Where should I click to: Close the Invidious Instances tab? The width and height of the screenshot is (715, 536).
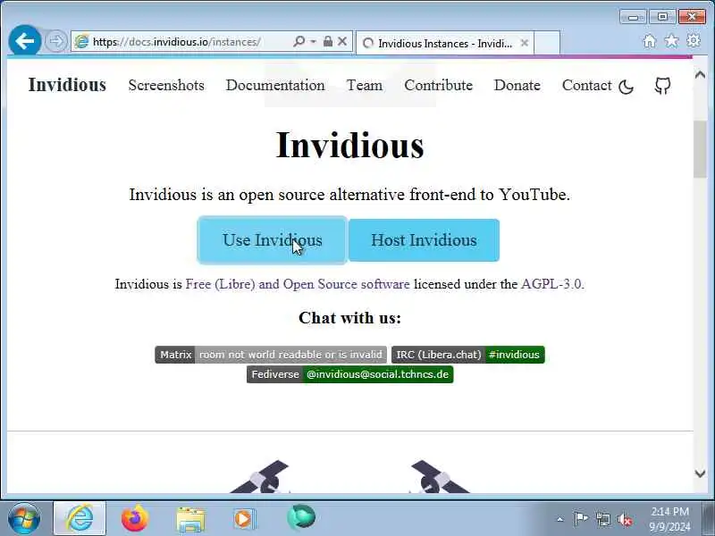(525, 43)
